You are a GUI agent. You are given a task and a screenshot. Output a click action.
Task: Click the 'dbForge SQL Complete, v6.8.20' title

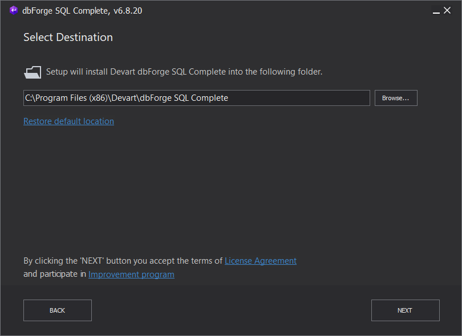[82, 11]
